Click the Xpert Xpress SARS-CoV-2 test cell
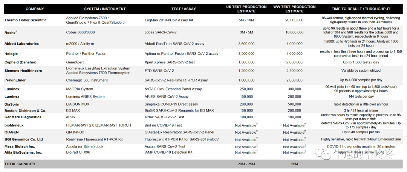 170,62
